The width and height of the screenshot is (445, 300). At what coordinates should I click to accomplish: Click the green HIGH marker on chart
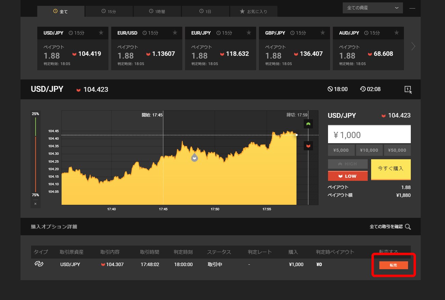coord(308,124)
